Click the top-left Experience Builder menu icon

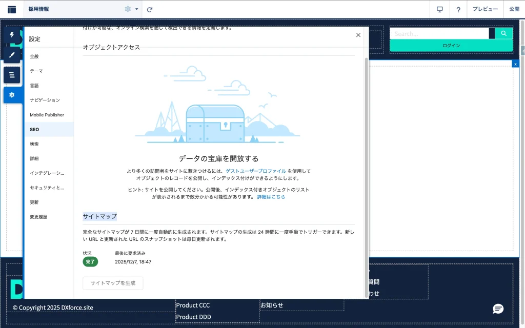[11, 9]
